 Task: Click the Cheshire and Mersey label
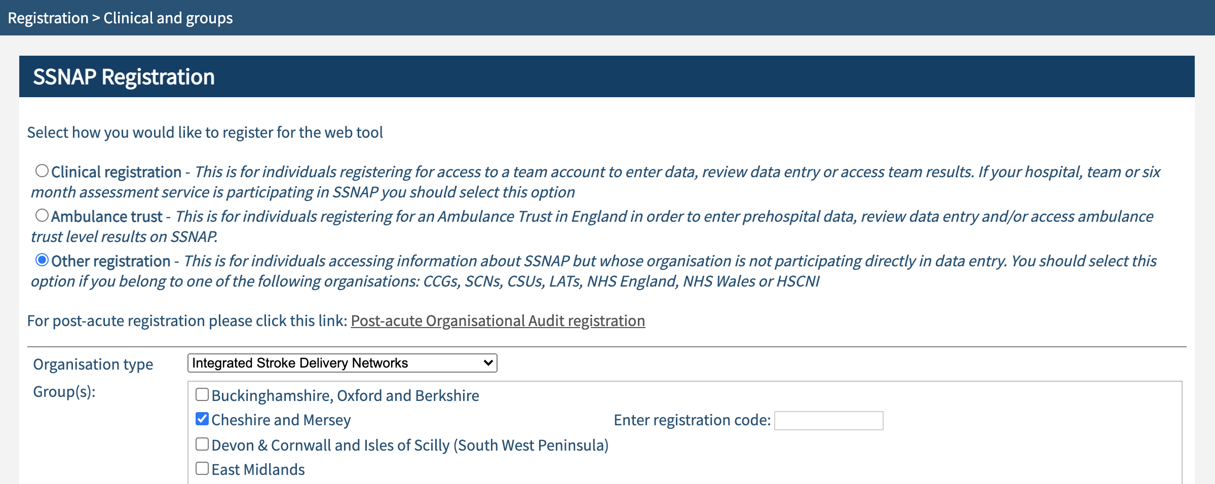click(x=281, y=420)
